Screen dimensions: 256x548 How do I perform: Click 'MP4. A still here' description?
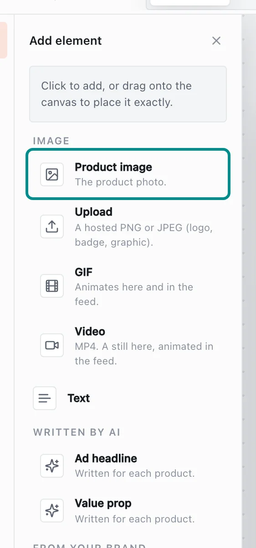144,353
